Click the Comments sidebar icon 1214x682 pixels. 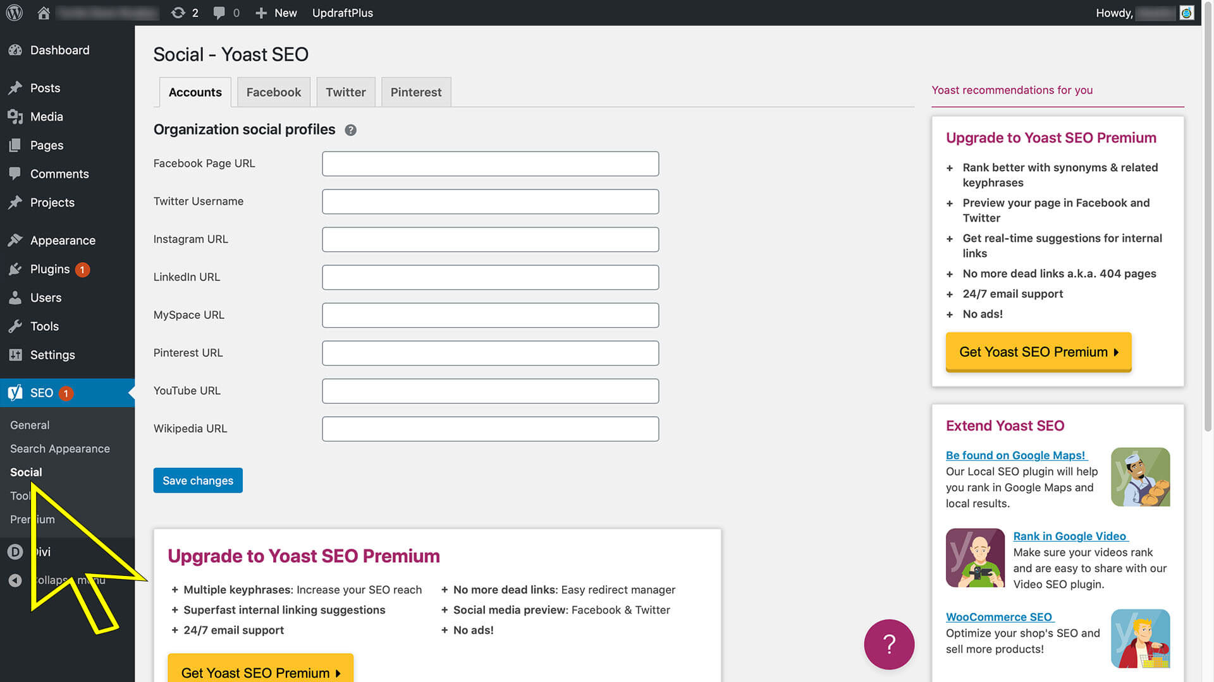point(15,174)
